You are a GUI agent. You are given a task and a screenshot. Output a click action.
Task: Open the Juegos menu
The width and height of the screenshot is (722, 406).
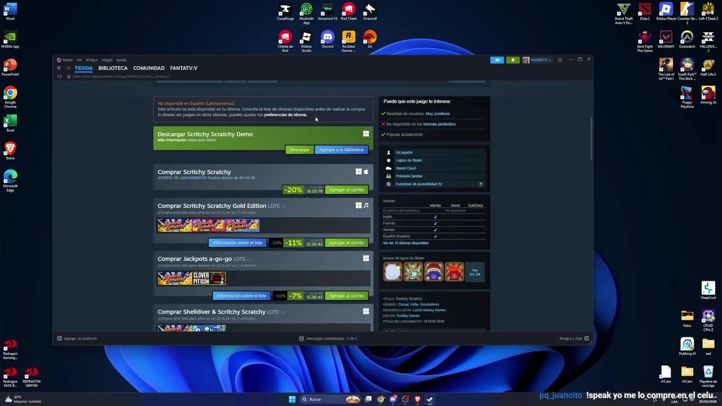(x=107, y=60)
